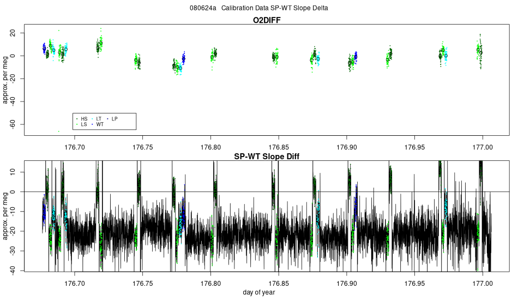
Task: Click 176.75 on the O2DIFF x-axis
Action: (x=143, y=147)
